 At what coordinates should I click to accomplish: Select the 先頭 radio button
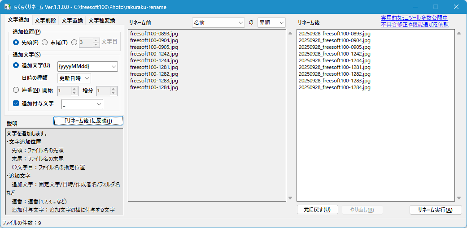click(16, 42)
